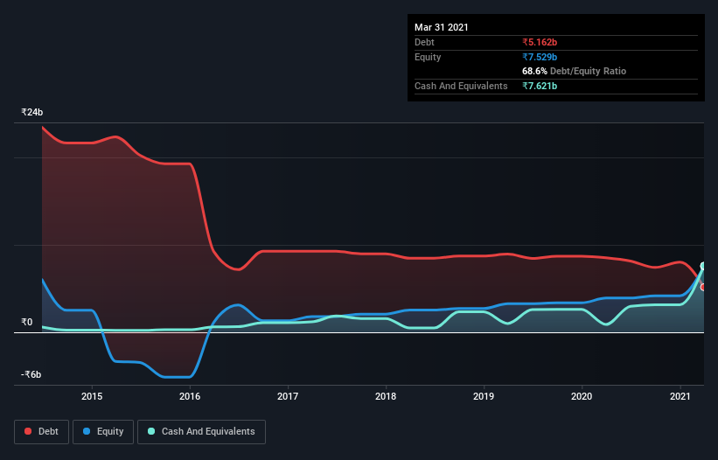Screen dimensions: 718x460
Task: Click the ₹24b y-axis label
Action: pos(32,112)
